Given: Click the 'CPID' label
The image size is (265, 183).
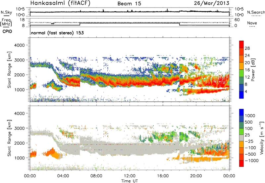Looking at the screenshot, I should pyautogui.click(x=7, y=31).
